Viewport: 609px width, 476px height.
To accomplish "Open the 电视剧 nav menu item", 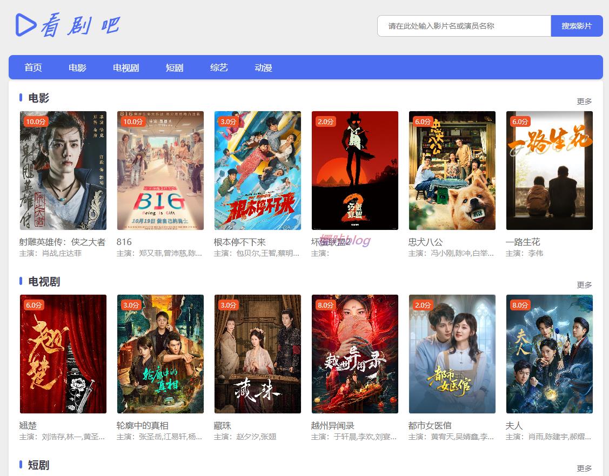I will [126, 67].
